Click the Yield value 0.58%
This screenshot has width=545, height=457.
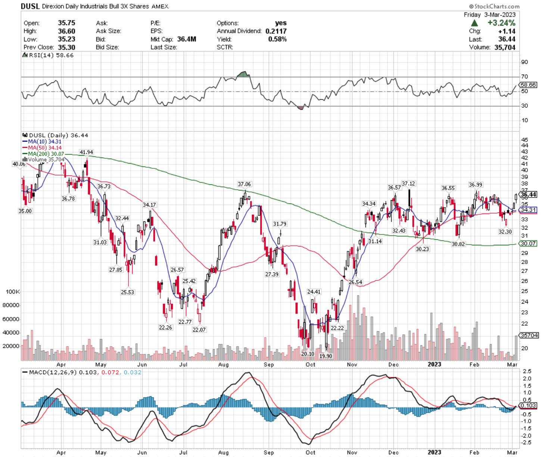[277, 39]
